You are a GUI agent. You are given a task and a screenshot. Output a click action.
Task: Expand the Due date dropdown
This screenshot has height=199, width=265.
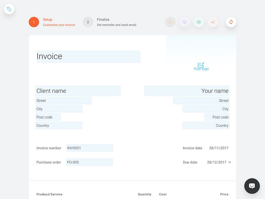[x=229, y=162]
